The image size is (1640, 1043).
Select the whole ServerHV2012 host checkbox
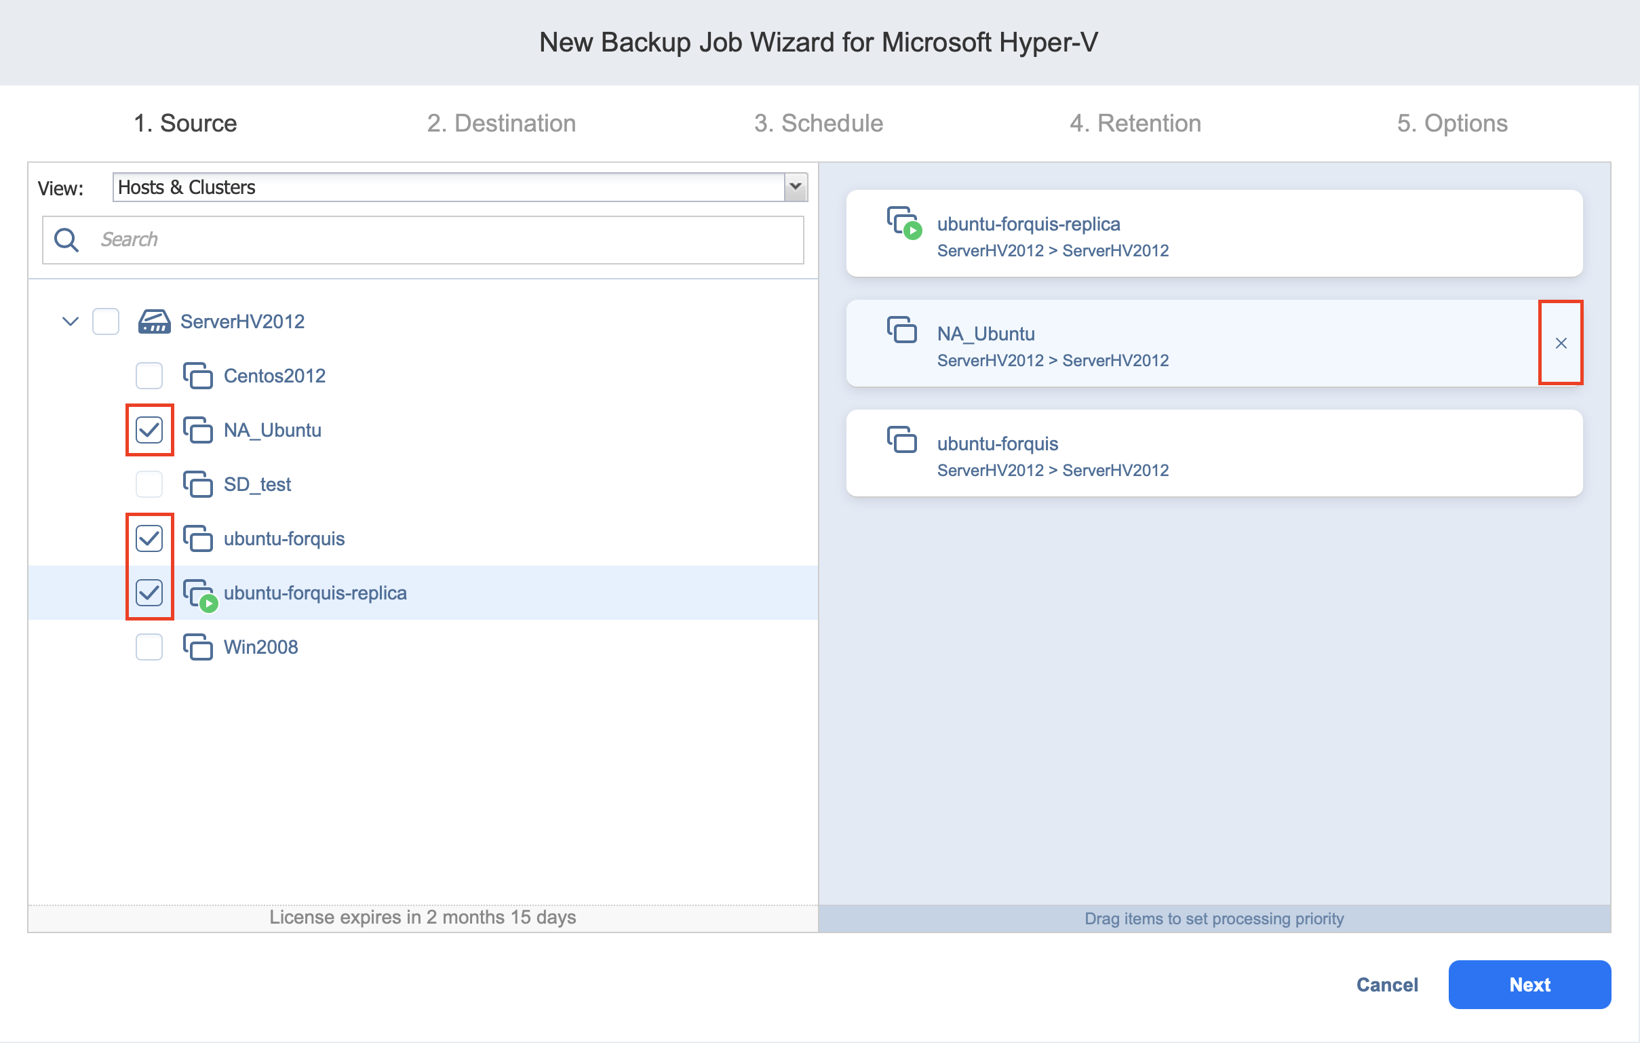pos(106,321)
